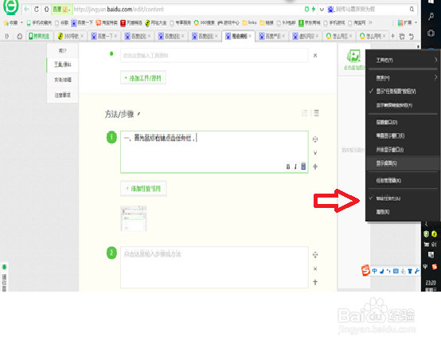The height and width of the screenshot is (345, 441).
Task: Open the 手机收藏夹 bookmark
Action: tap(39, 23)
